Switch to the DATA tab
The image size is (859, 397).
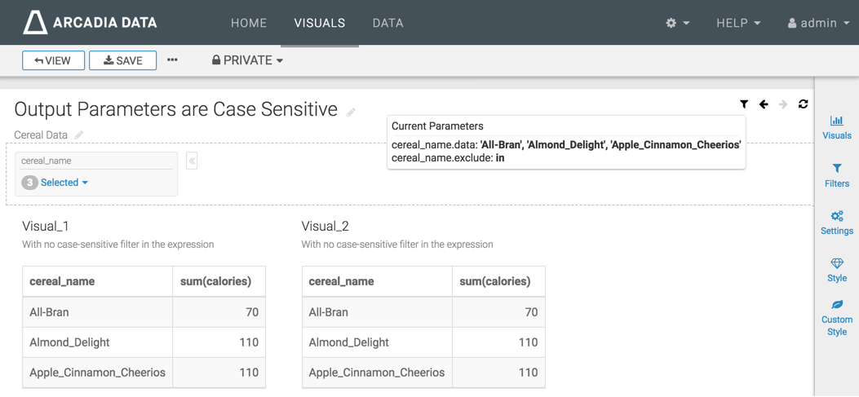click(x=387, y=23)
